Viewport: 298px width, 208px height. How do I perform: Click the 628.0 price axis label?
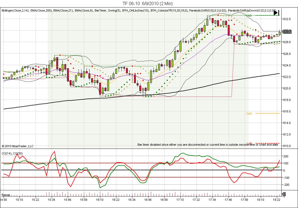(287, 42)
